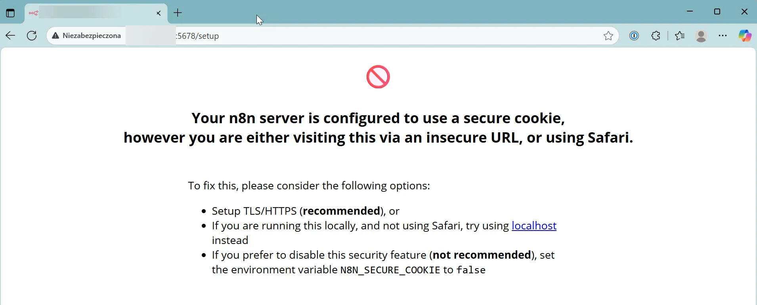The image size is (757, 305).
Task: Open the 1Password extension icon
Action: [x=634, y=36]
